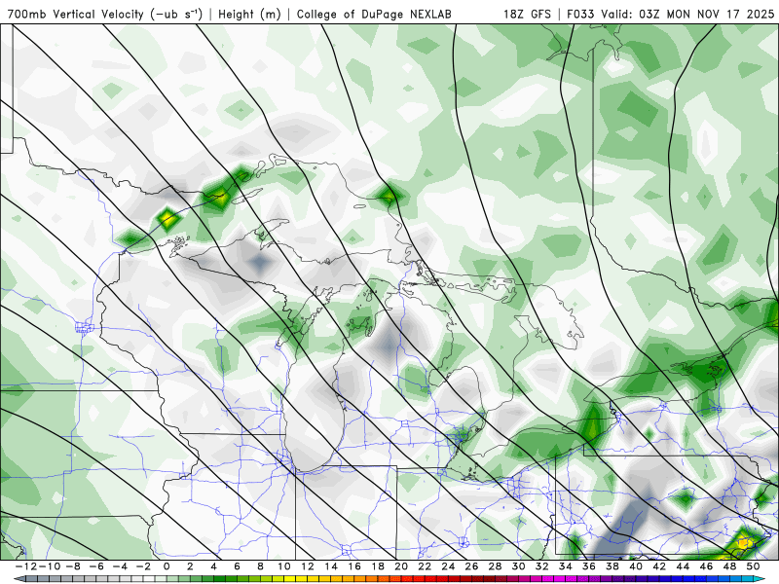Click the dark green swatch below 4
The width and height of the screenshot is (779, 584).
pyautogui.click(x=220, y=579)
